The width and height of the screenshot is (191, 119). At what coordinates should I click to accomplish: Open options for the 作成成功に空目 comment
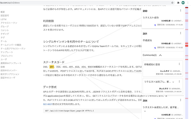pyautogui.click(x=179, y=64)
